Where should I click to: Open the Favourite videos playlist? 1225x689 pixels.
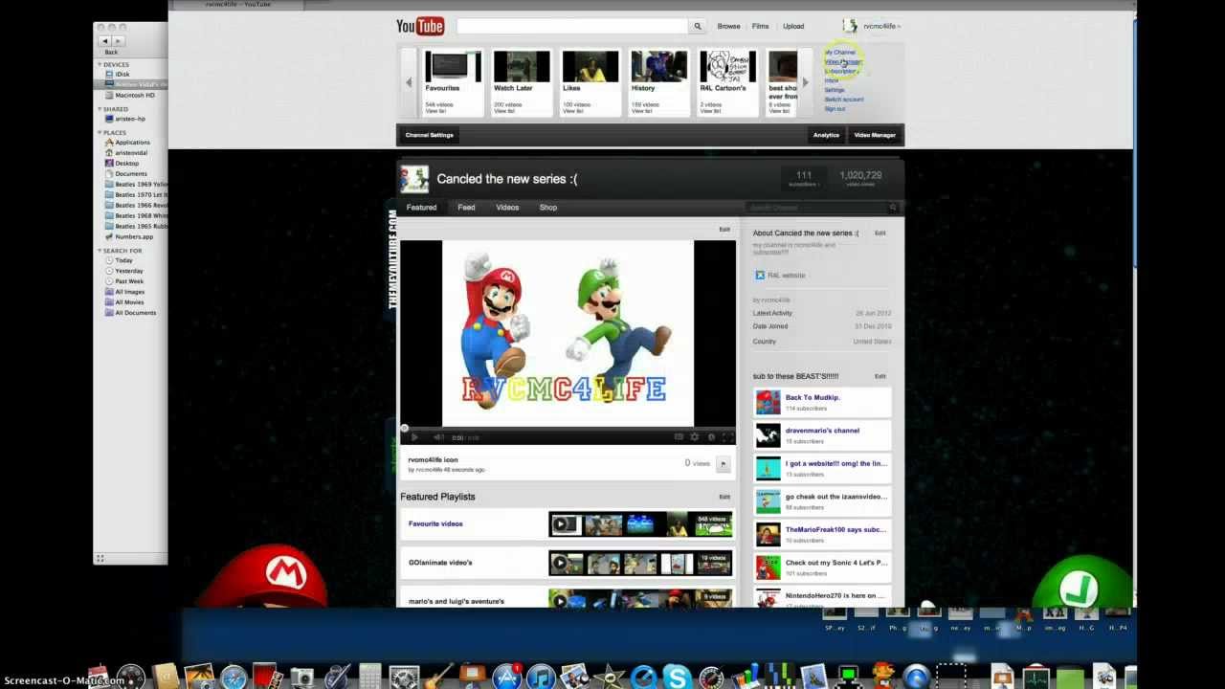tap(435, 524)
